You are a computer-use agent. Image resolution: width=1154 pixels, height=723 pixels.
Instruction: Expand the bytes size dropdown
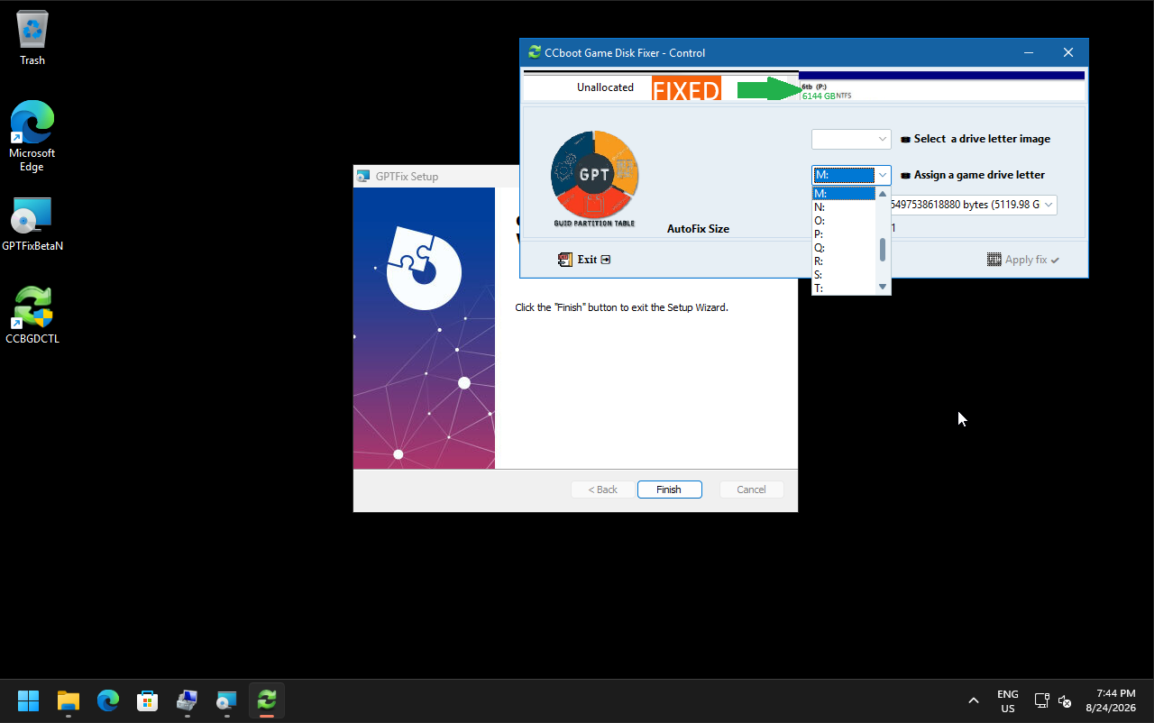pyautogui.click(x=1049, y=205)
